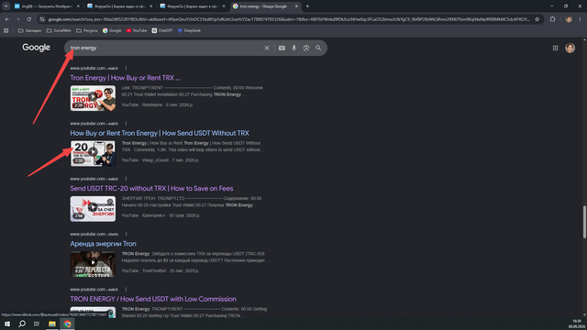Open the 'Аренда энергии Tron' result
The width and height of the screenshot is (587, 330).
[x=103, y=244]
